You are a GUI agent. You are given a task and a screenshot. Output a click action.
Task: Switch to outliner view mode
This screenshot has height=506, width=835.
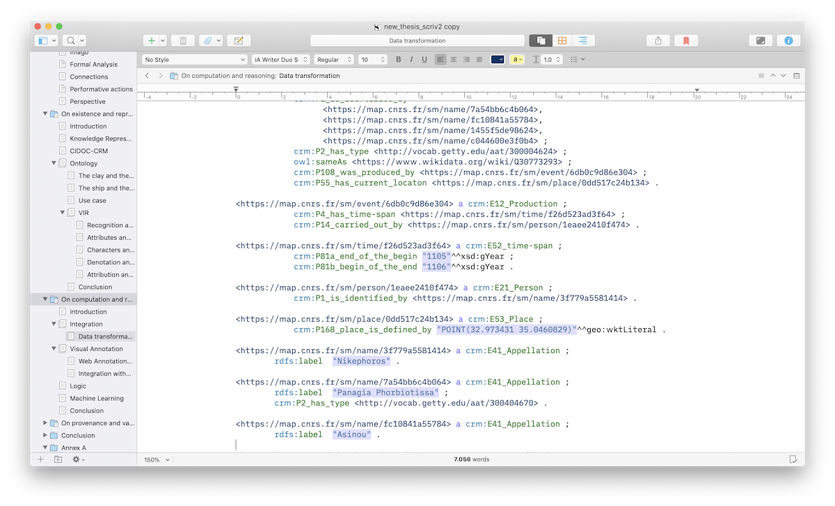point(583,41)
